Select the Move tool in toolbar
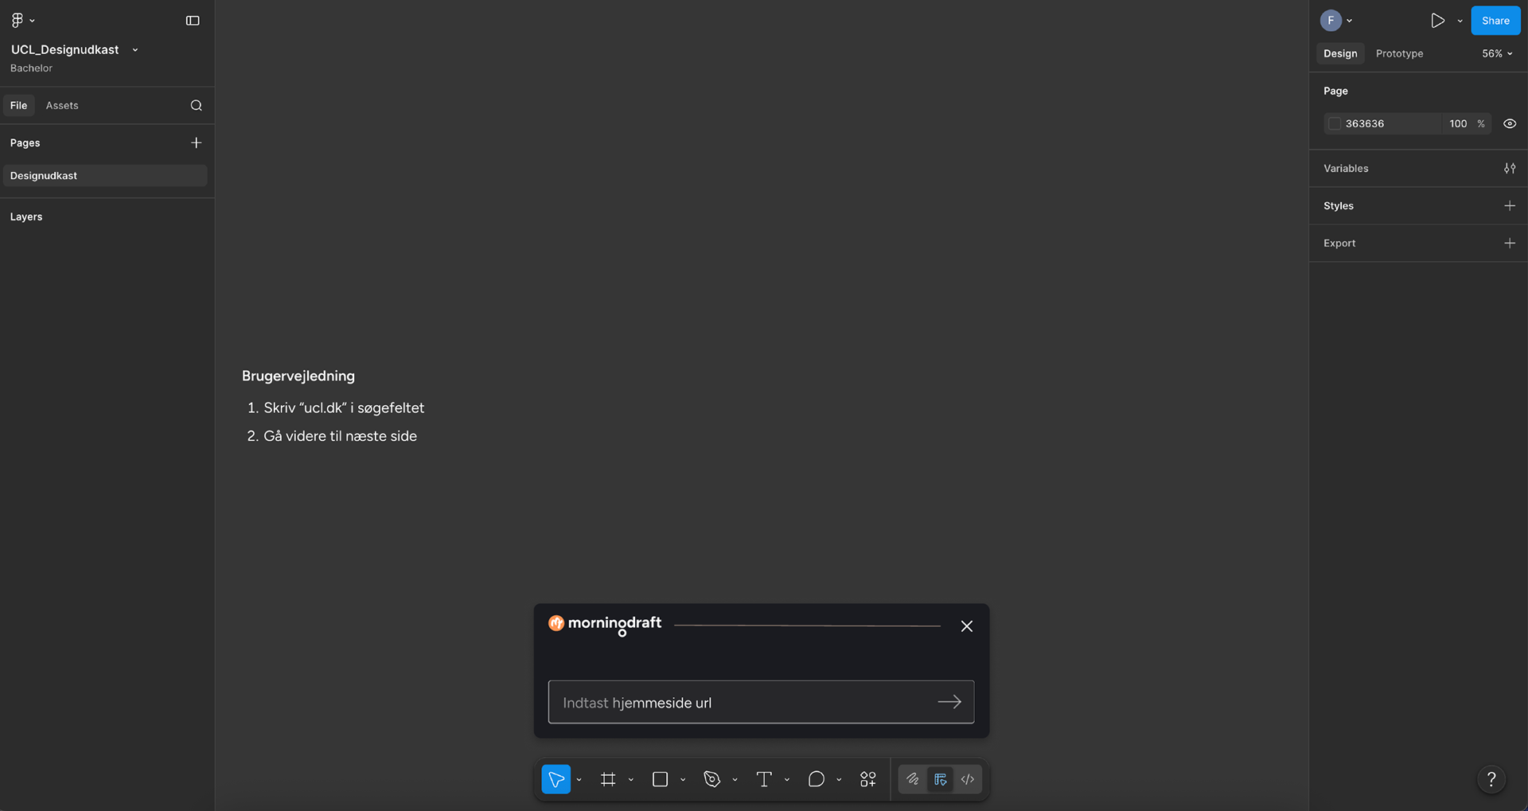Viewport: 1528px width, 811px height. pos(556,779)
